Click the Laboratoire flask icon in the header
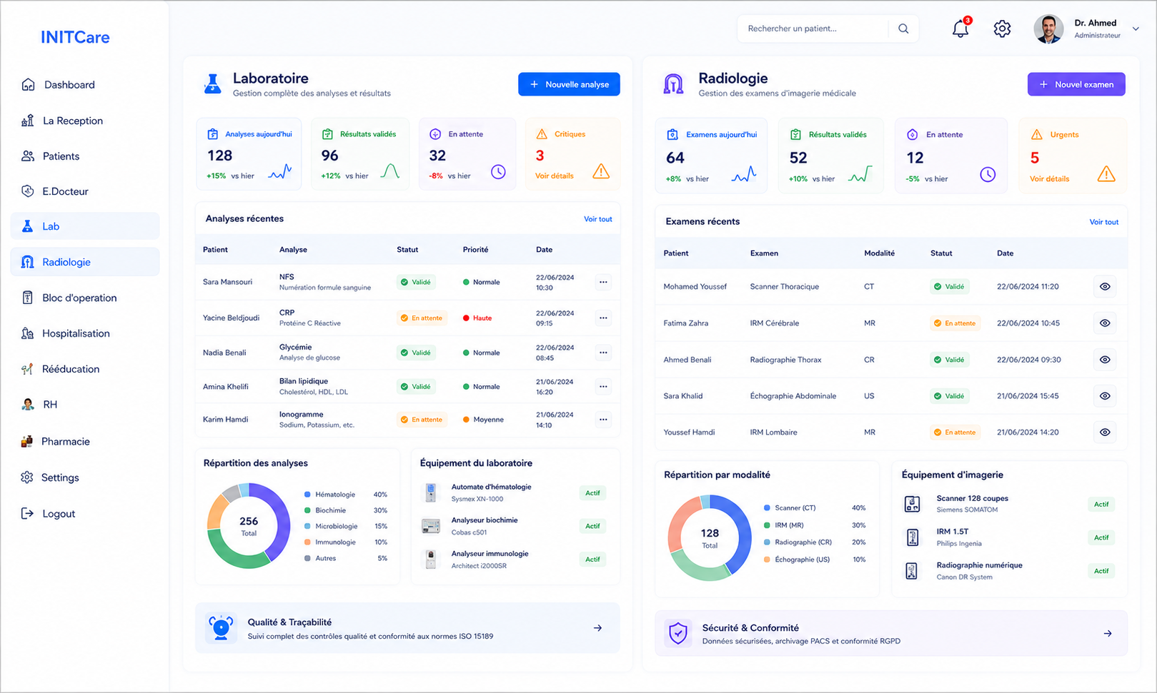Screen dimensions: 1157x693 212,84
